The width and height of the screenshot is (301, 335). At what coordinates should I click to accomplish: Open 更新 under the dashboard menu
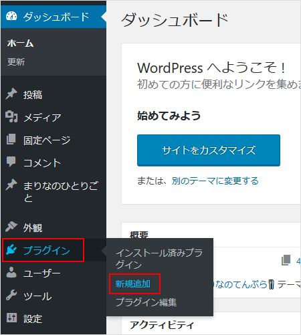click(x=16, y=62)
